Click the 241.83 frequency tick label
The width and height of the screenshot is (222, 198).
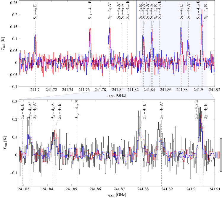click(x=23, y=189)
